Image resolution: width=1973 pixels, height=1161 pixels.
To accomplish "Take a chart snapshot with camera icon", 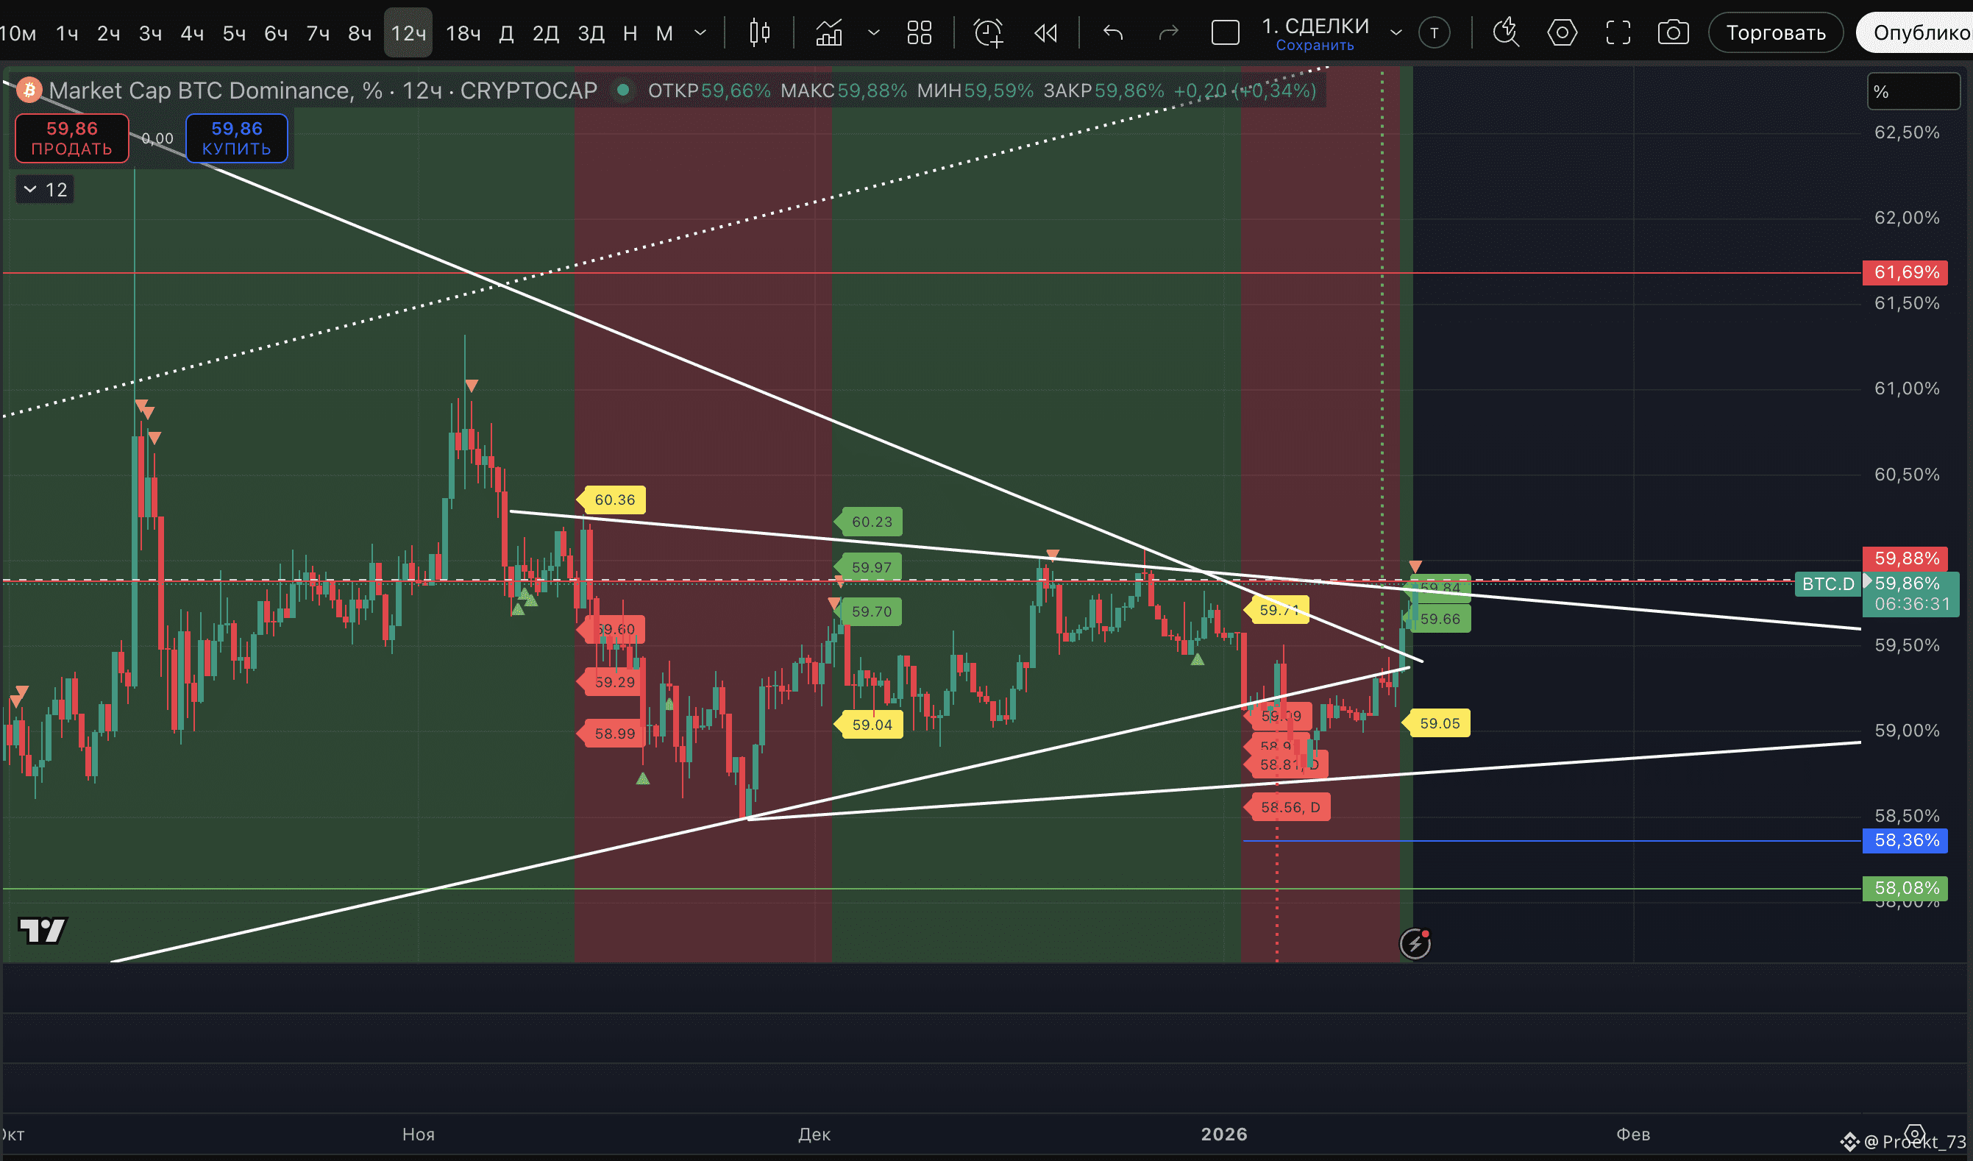I will pos(1673,33).
